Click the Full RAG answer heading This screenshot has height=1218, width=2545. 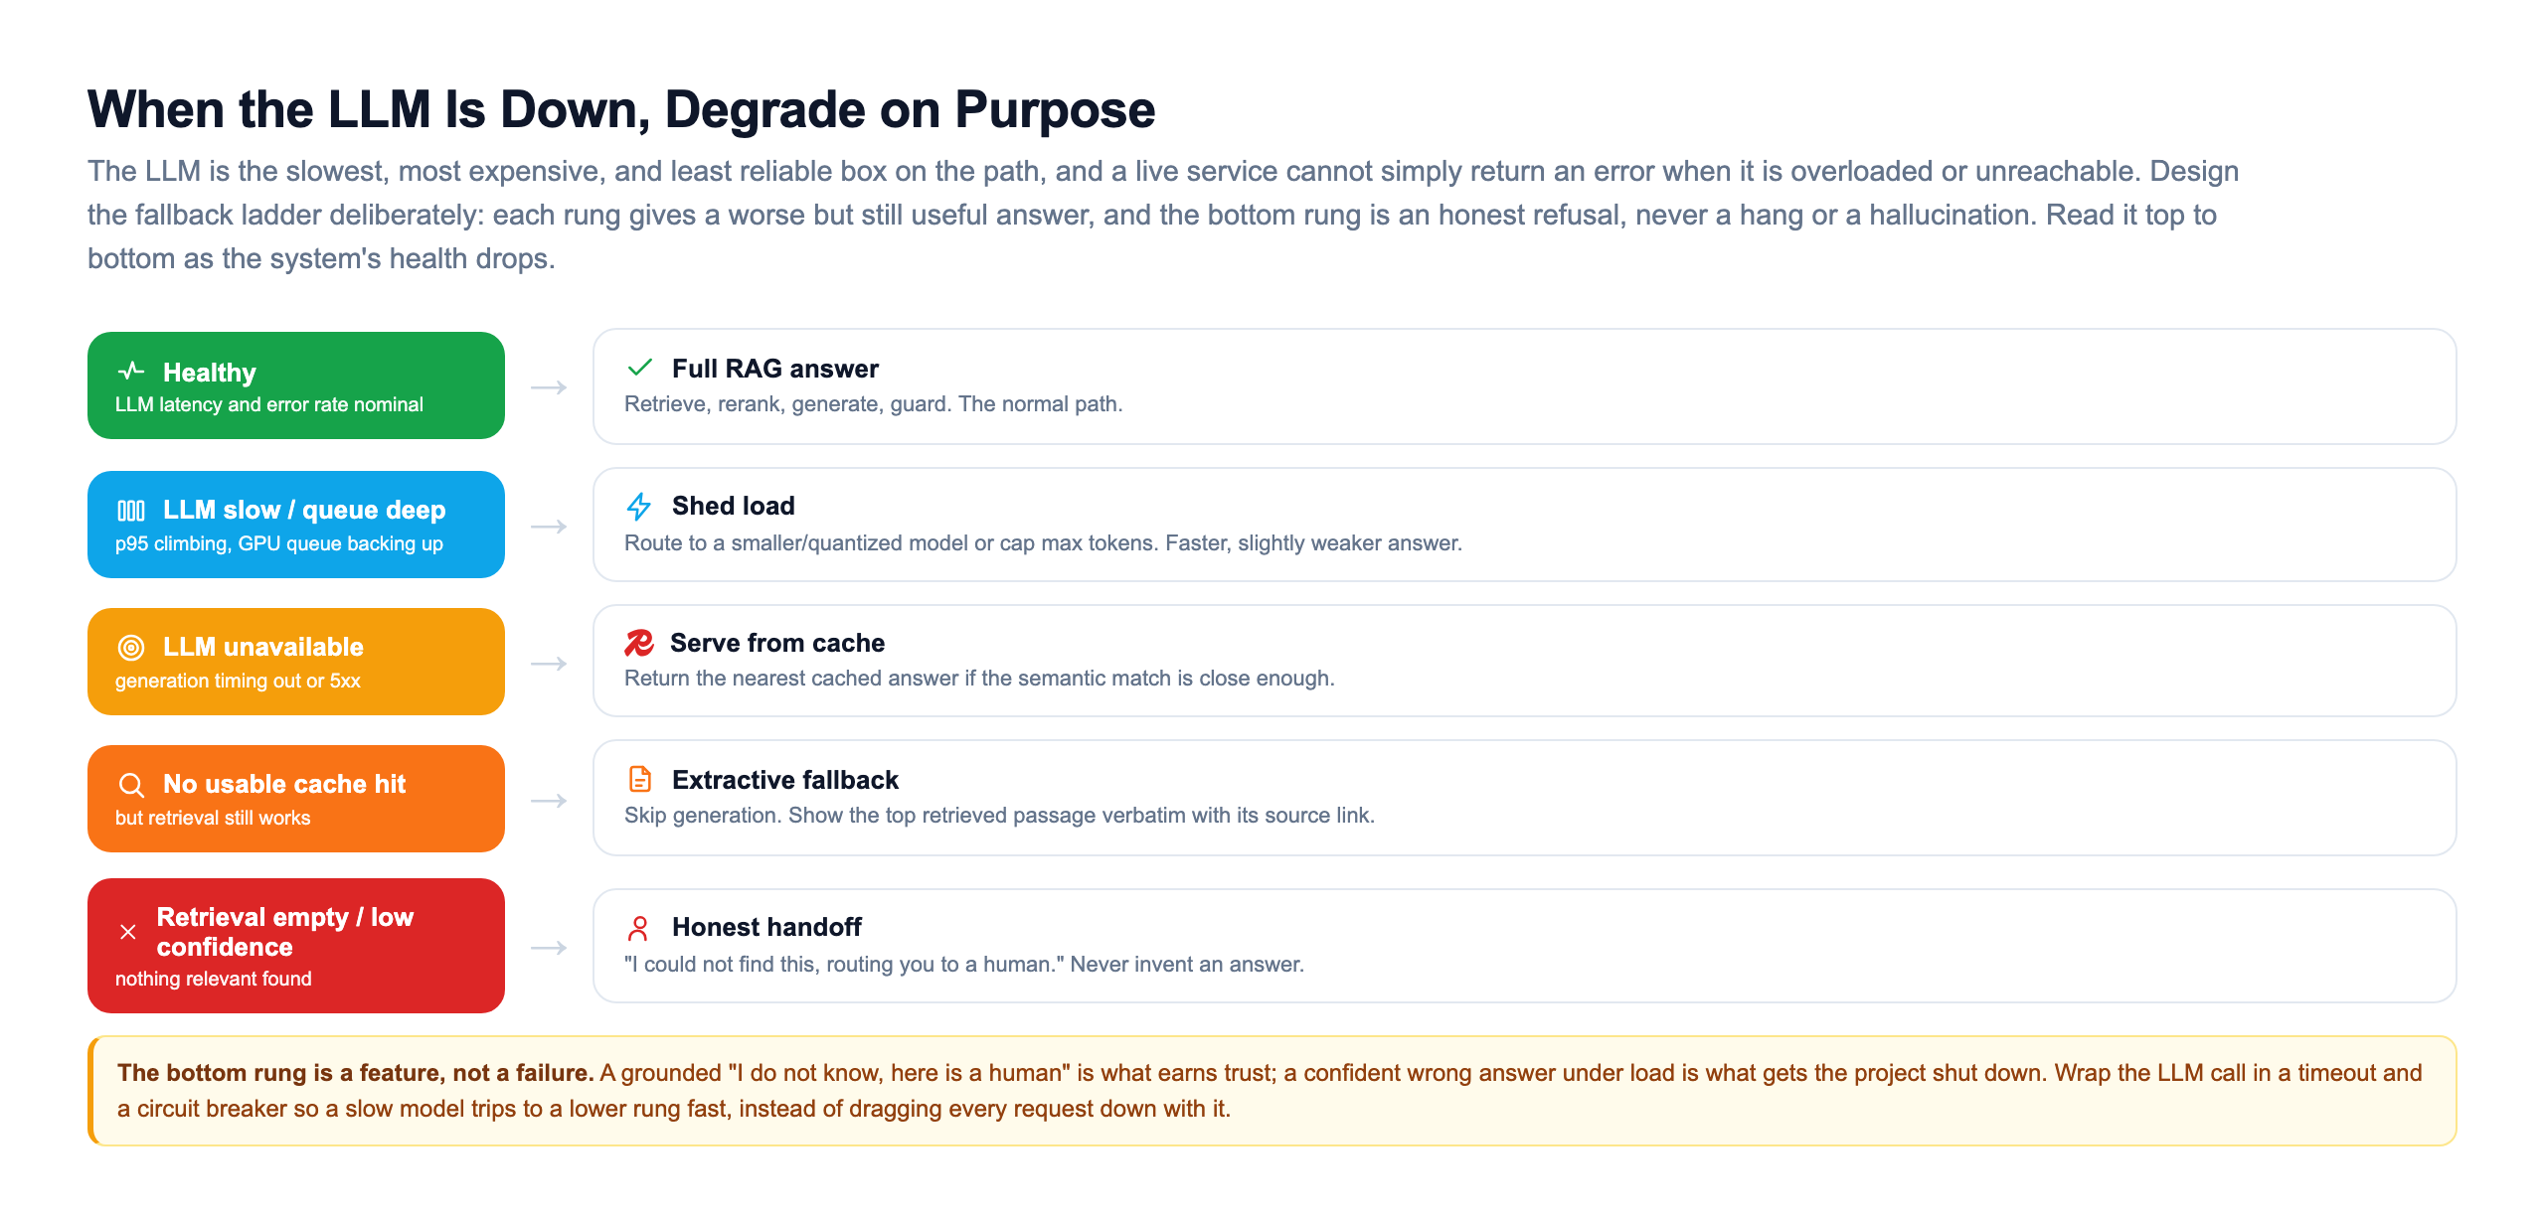click(x=775, y=369)
